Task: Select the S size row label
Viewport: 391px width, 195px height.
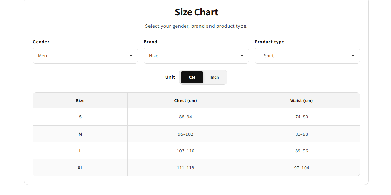Action: click(80, 117)
